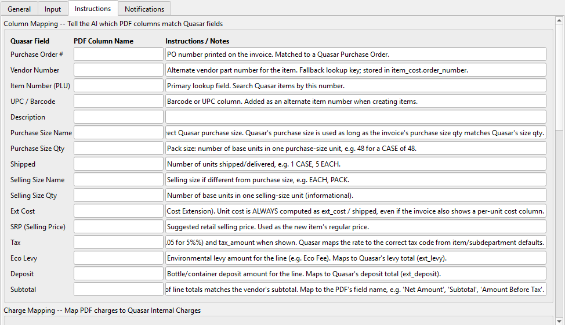Click the Tax PDF column field
Screen dimensions: 565x325
[x=118, y=243]
